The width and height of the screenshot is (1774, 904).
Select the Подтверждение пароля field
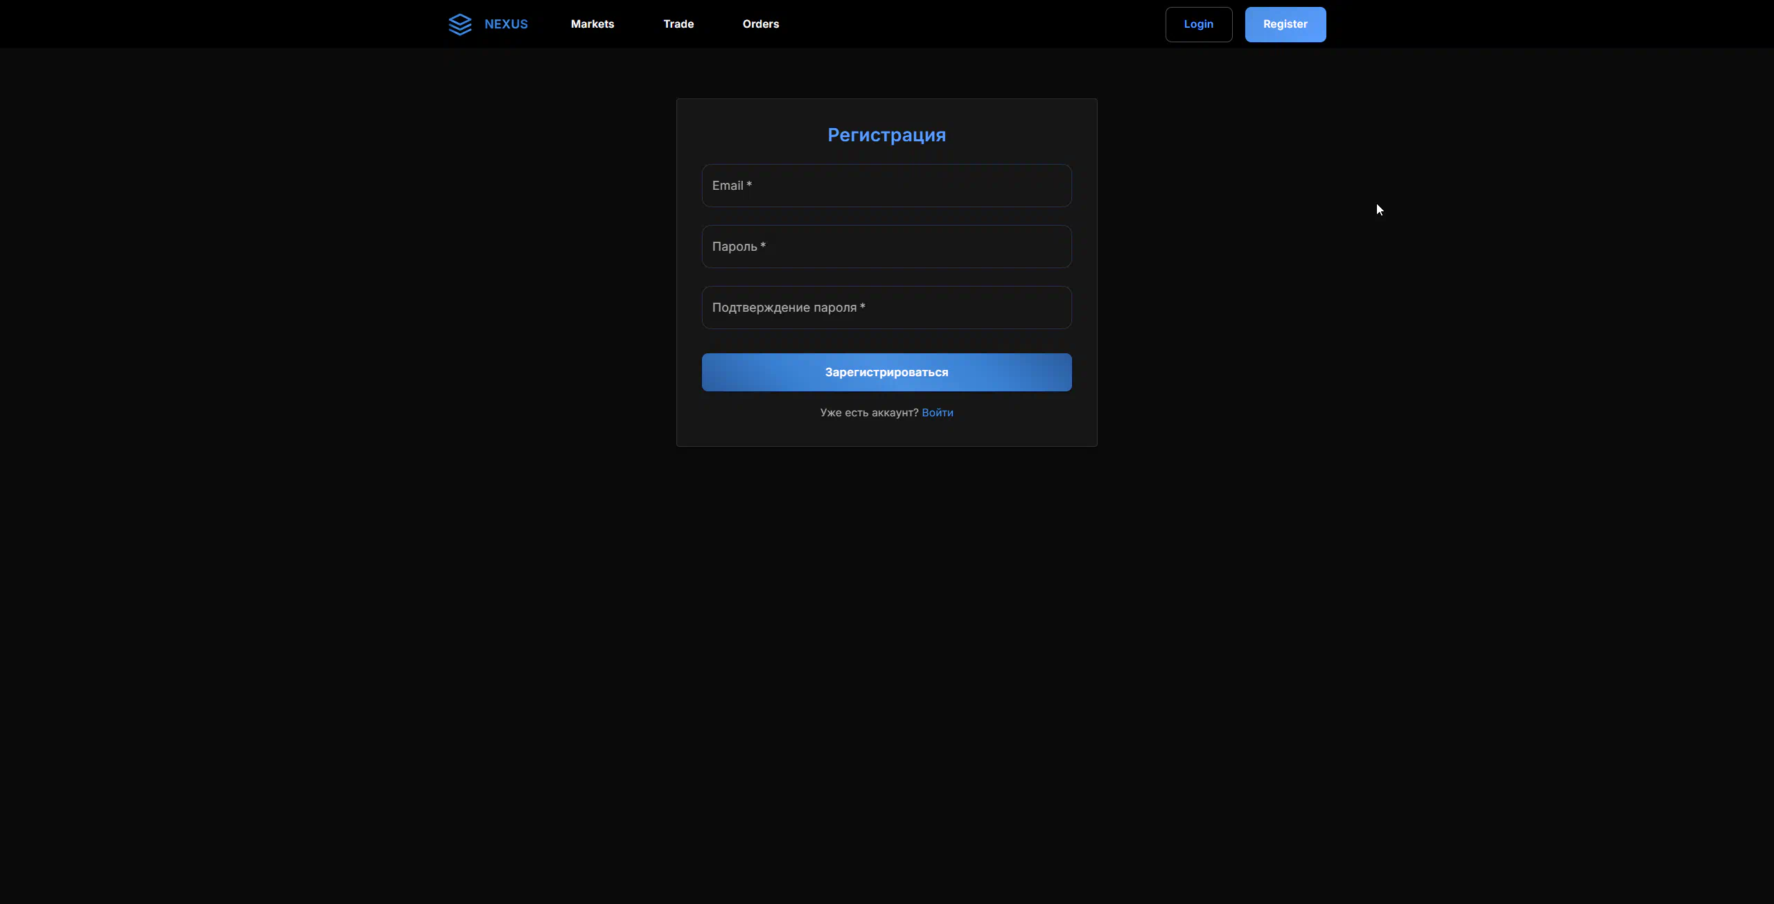(886, 308)
